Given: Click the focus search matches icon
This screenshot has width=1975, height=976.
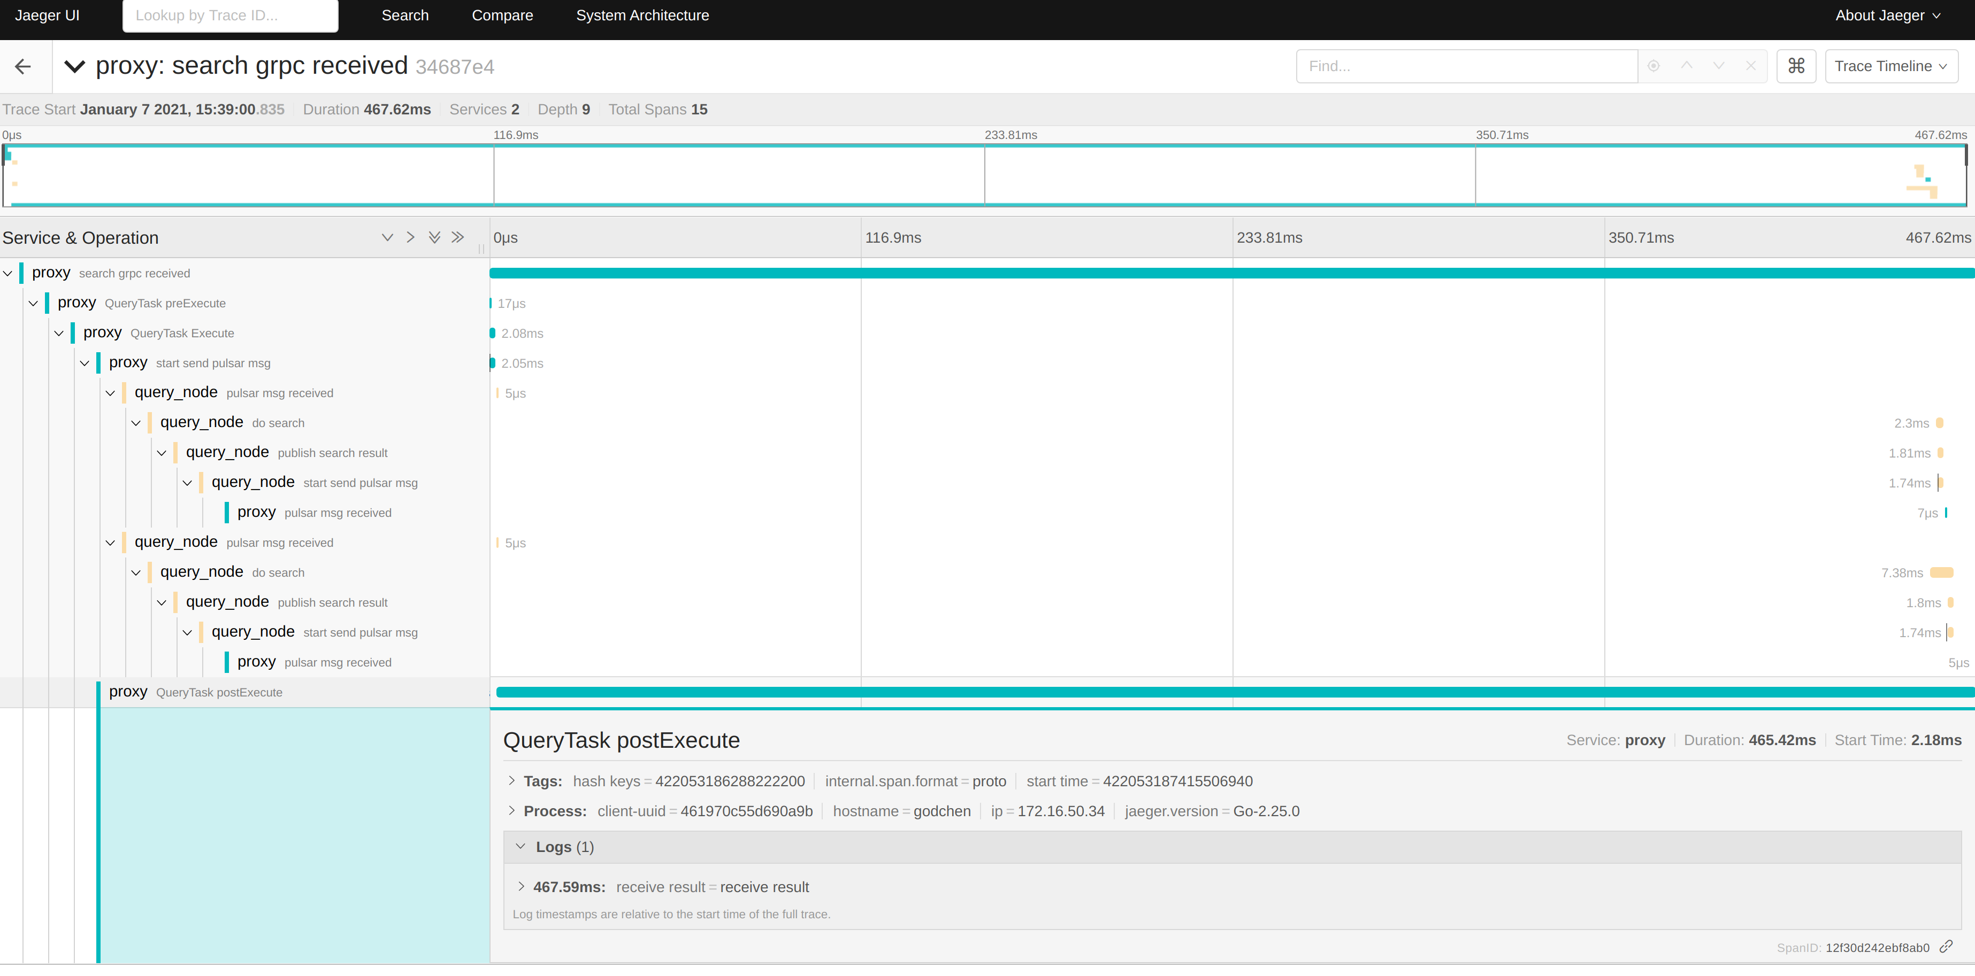Looking at the screenshot, I should (x=1654, y=66).
